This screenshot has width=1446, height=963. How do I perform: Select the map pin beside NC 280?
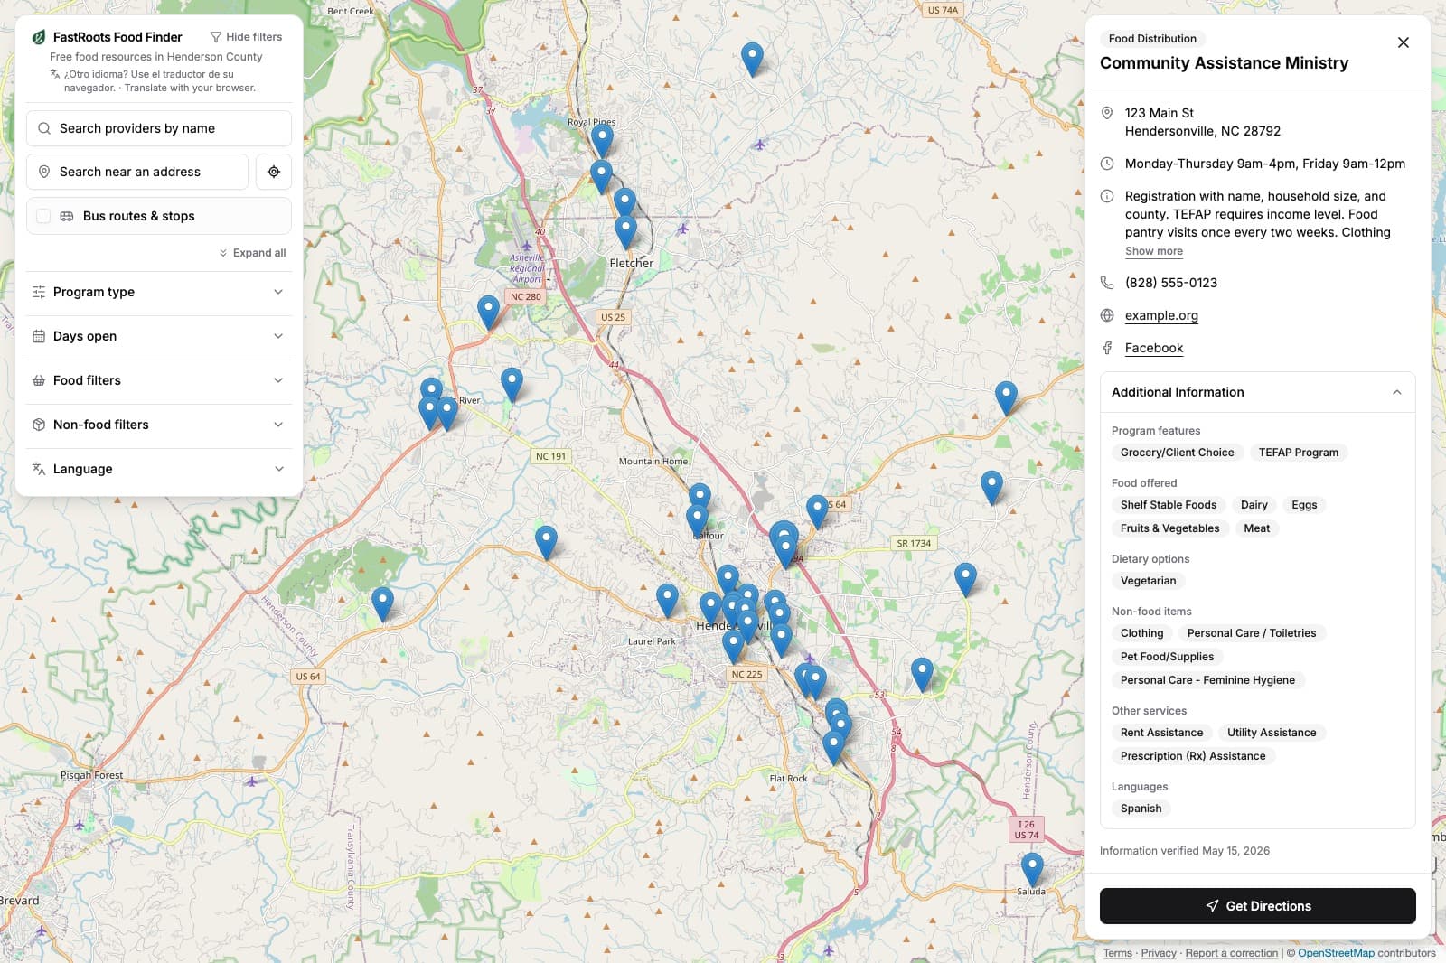point(488,312)
